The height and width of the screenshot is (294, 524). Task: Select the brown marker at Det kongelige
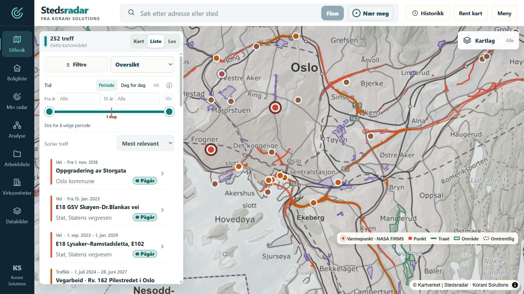coord(271,152)
